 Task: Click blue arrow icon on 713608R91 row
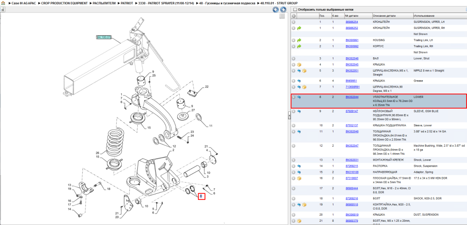299,87
